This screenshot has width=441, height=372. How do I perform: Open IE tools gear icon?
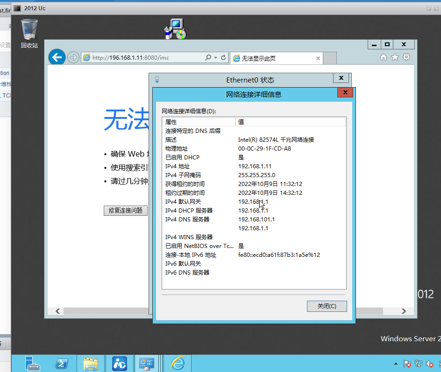pos(406,57)
